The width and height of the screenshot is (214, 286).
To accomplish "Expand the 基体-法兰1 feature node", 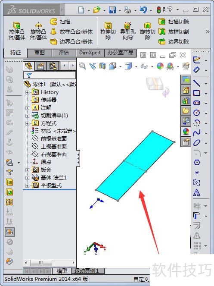I will pos(27,178).
